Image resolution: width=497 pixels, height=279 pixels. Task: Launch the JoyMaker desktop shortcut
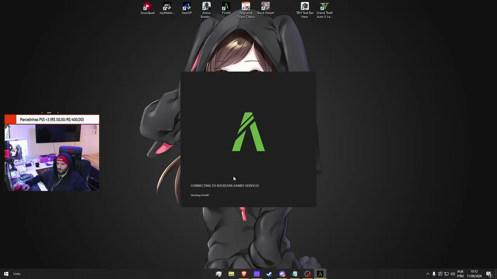pos(167,9)
